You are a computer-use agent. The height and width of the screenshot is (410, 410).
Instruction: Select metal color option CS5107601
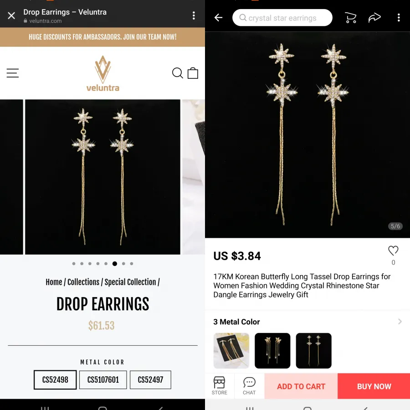(x=103, y=379)
